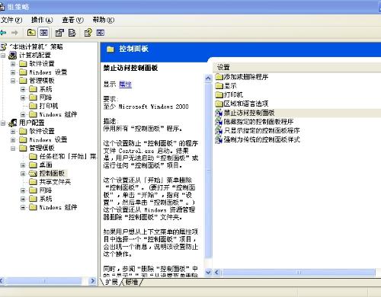The image size is (381, 297).
Task: Click settings list horizontal scroll left arrow
Action: tap(216, 273)
